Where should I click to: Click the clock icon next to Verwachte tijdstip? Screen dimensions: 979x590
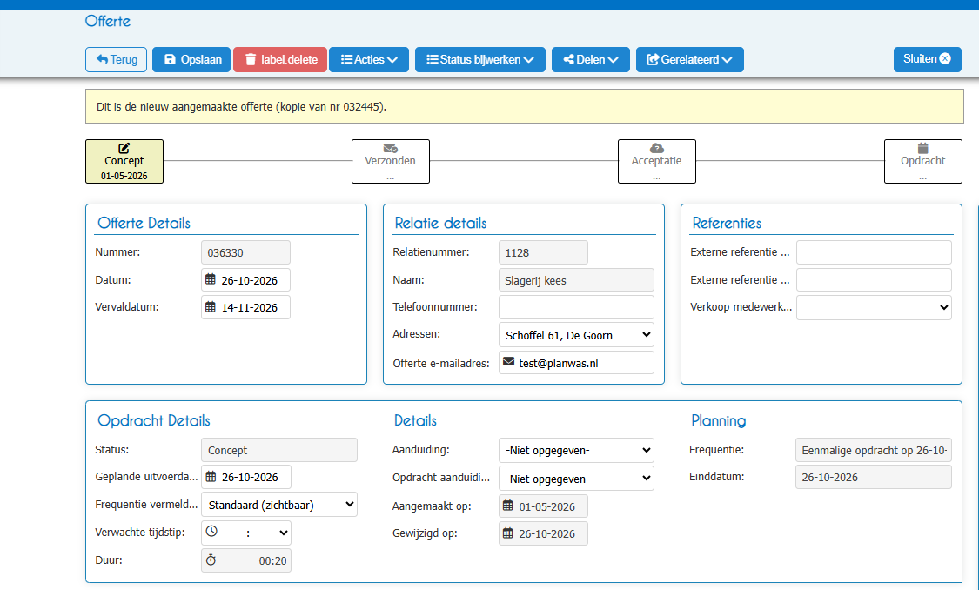tap(211, 532)
